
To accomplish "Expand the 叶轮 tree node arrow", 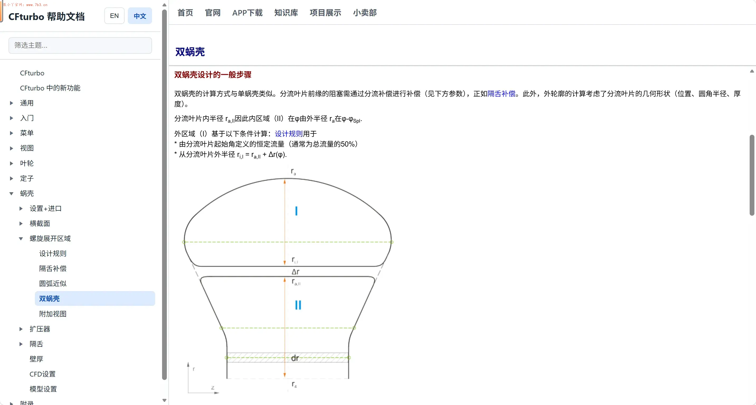I will click(11, 163).
